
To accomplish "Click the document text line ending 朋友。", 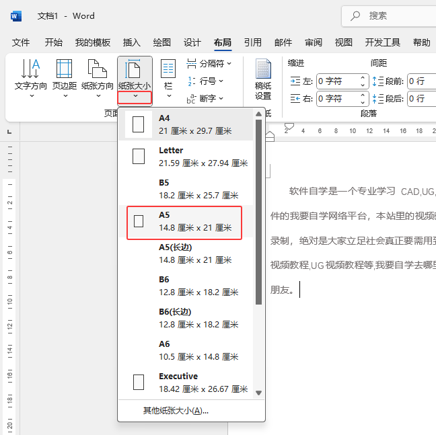I will [282, 290].
